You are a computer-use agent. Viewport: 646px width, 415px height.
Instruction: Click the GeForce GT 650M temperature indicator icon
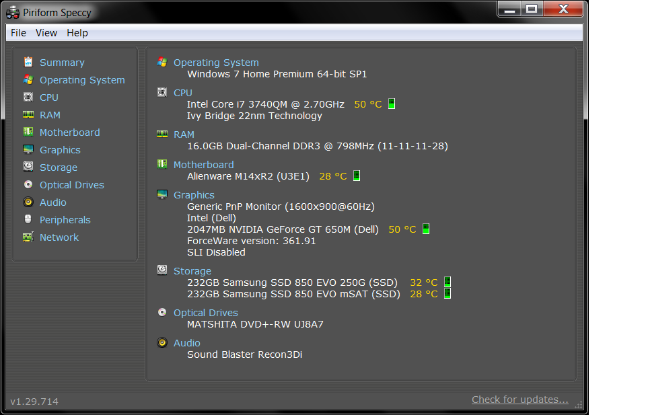coord(426,229)
